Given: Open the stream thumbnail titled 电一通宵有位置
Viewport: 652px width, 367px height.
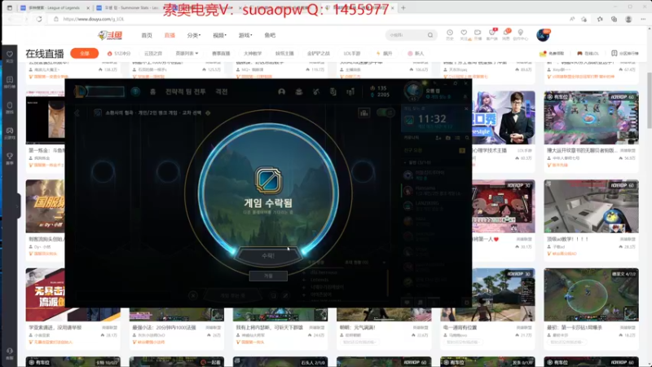Looking at the screenshot, I should pyautogui.click(x=487, y=294).
